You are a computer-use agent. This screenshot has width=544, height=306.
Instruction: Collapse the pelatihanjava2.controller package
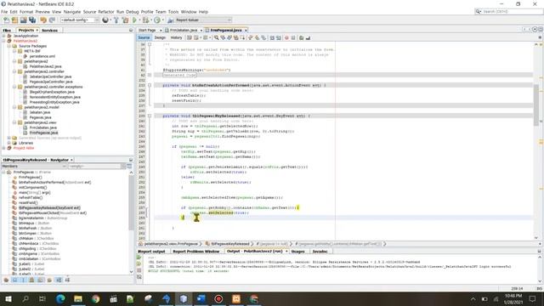[x=14, y=71]
